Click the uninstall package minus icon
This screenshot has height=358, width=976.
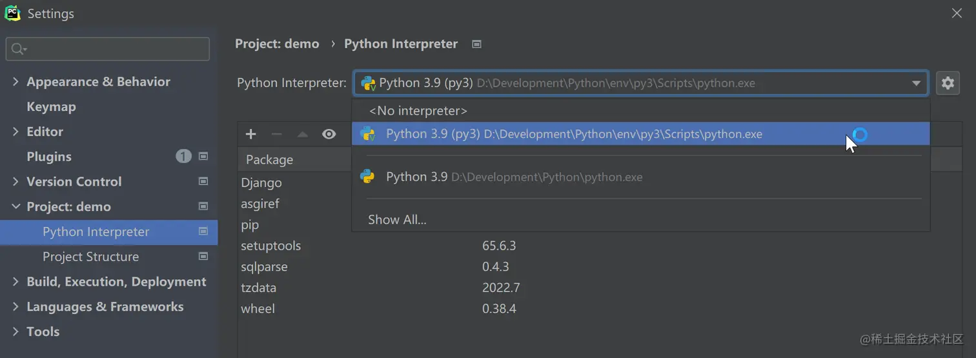pos(277,134)
